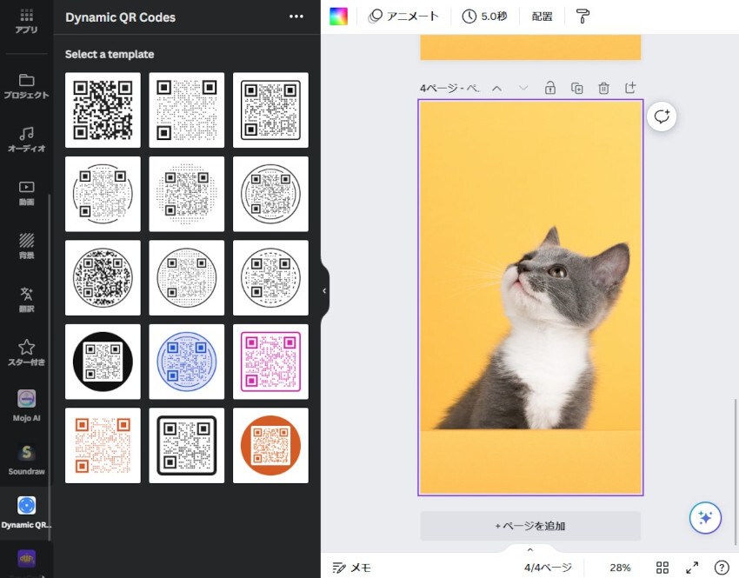Click the Magic assistant sparkle button
Viewport: 739px width, 578px height.
coord(705,517)
